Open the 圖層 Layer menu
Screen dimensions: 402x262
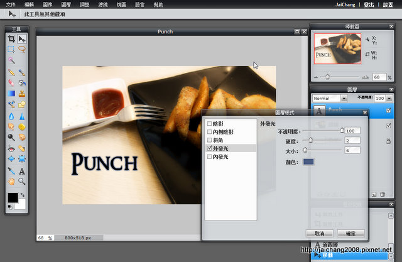(x=66, y=4)
